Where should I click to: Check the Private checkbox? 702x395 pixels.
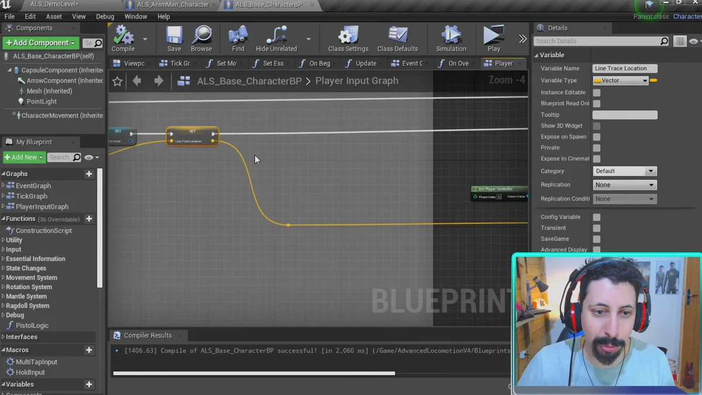pos(597,148)
